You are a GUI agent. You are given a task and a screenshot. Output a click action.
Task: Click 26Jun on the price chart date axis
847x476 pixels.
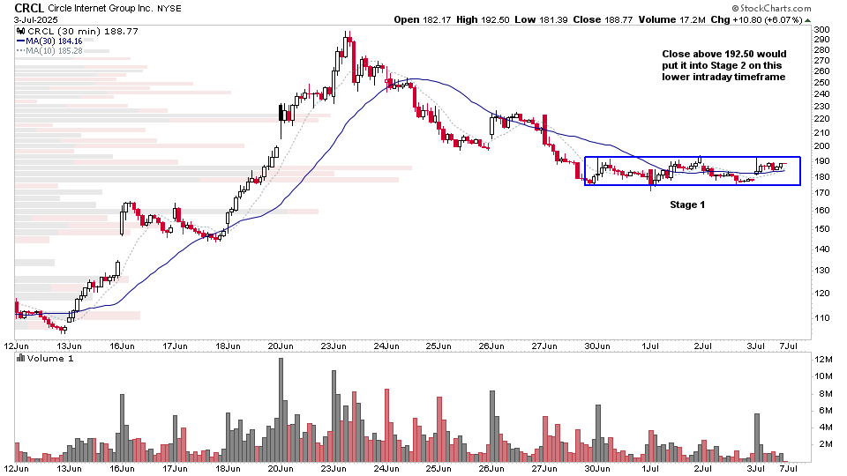[x=491, y=346]
